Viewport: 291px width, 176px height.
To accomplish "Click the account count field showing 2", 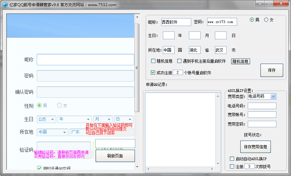I will tap(178, 72).
